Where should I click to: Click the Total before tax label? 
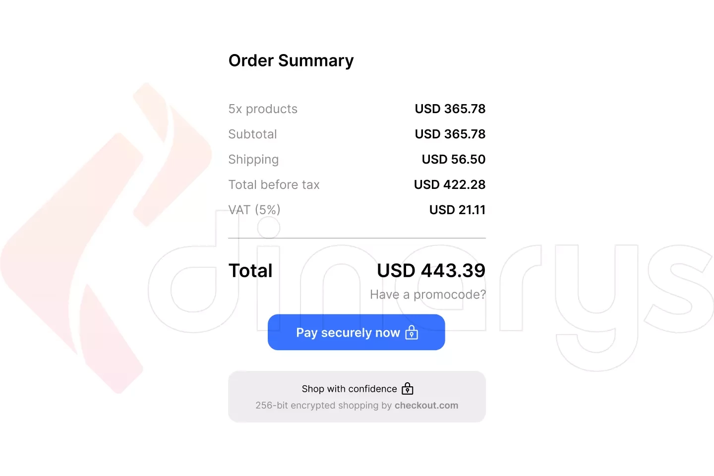[x=274, y=184]
